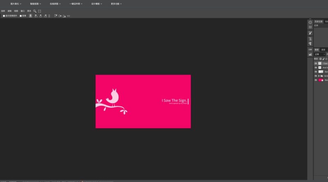The width and height of the screenshot is (328, 182).
Task: Open the 选择 menu
Action: (x=3, y=11)
